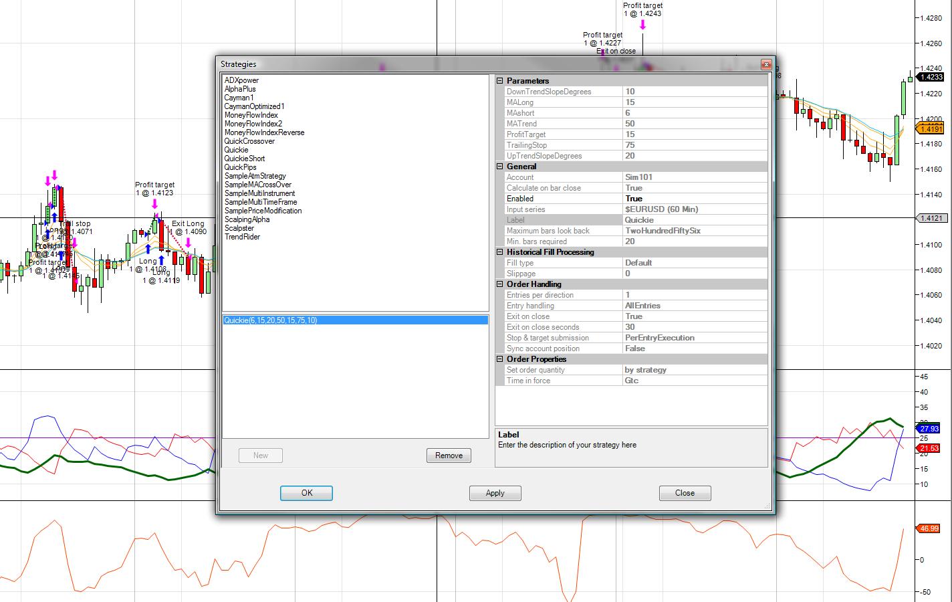Pick the SamplePriceModification strategy

263,211
